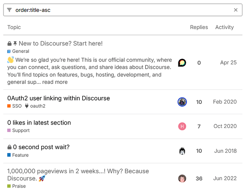
Task: Click the rocket emoji in pageviews title
Action: [42, 178]
